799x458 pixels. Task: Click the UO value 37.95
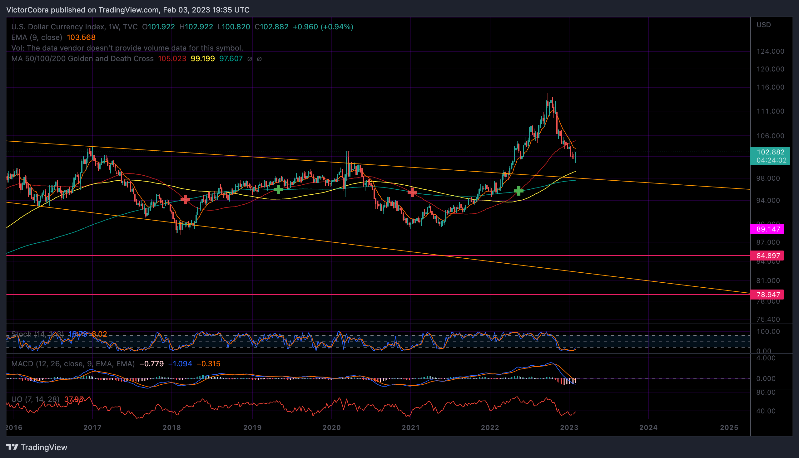[x=74, y=399]
